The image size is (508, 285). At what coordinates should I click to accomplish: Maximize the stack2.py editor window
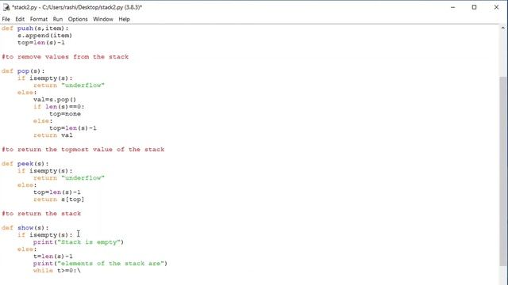475,7
